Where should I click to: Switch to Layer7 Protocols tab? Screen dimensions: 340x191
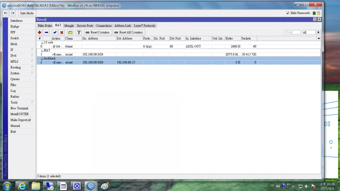[x=144, y=26]
